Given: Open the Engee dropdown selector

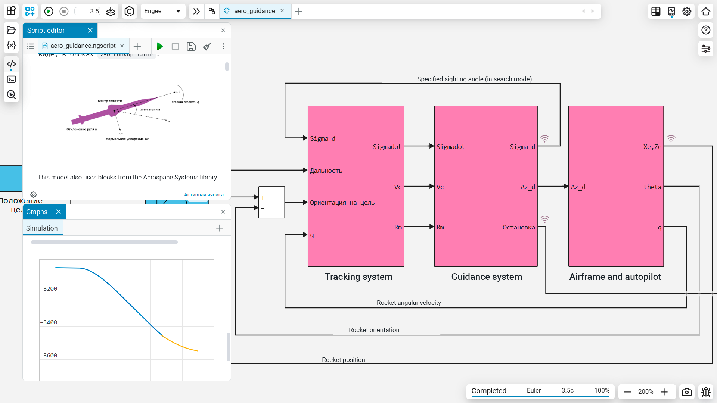Looking at the screenshot, I should point(162,11).
